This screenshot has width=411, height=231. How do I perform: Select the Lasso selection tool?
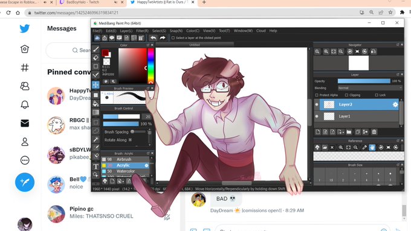[95, 130]
